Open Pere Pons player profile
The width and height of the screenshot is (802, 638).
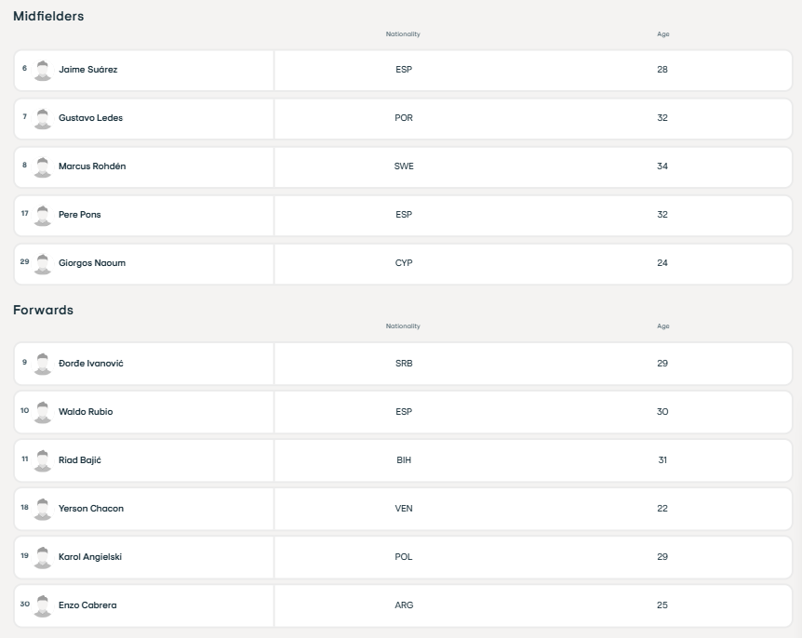coord(80,215)
